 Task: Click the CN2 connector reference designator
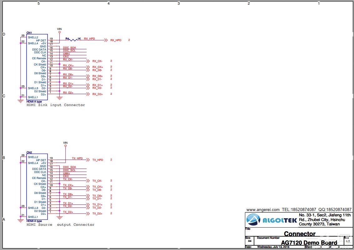click(29, 152)
